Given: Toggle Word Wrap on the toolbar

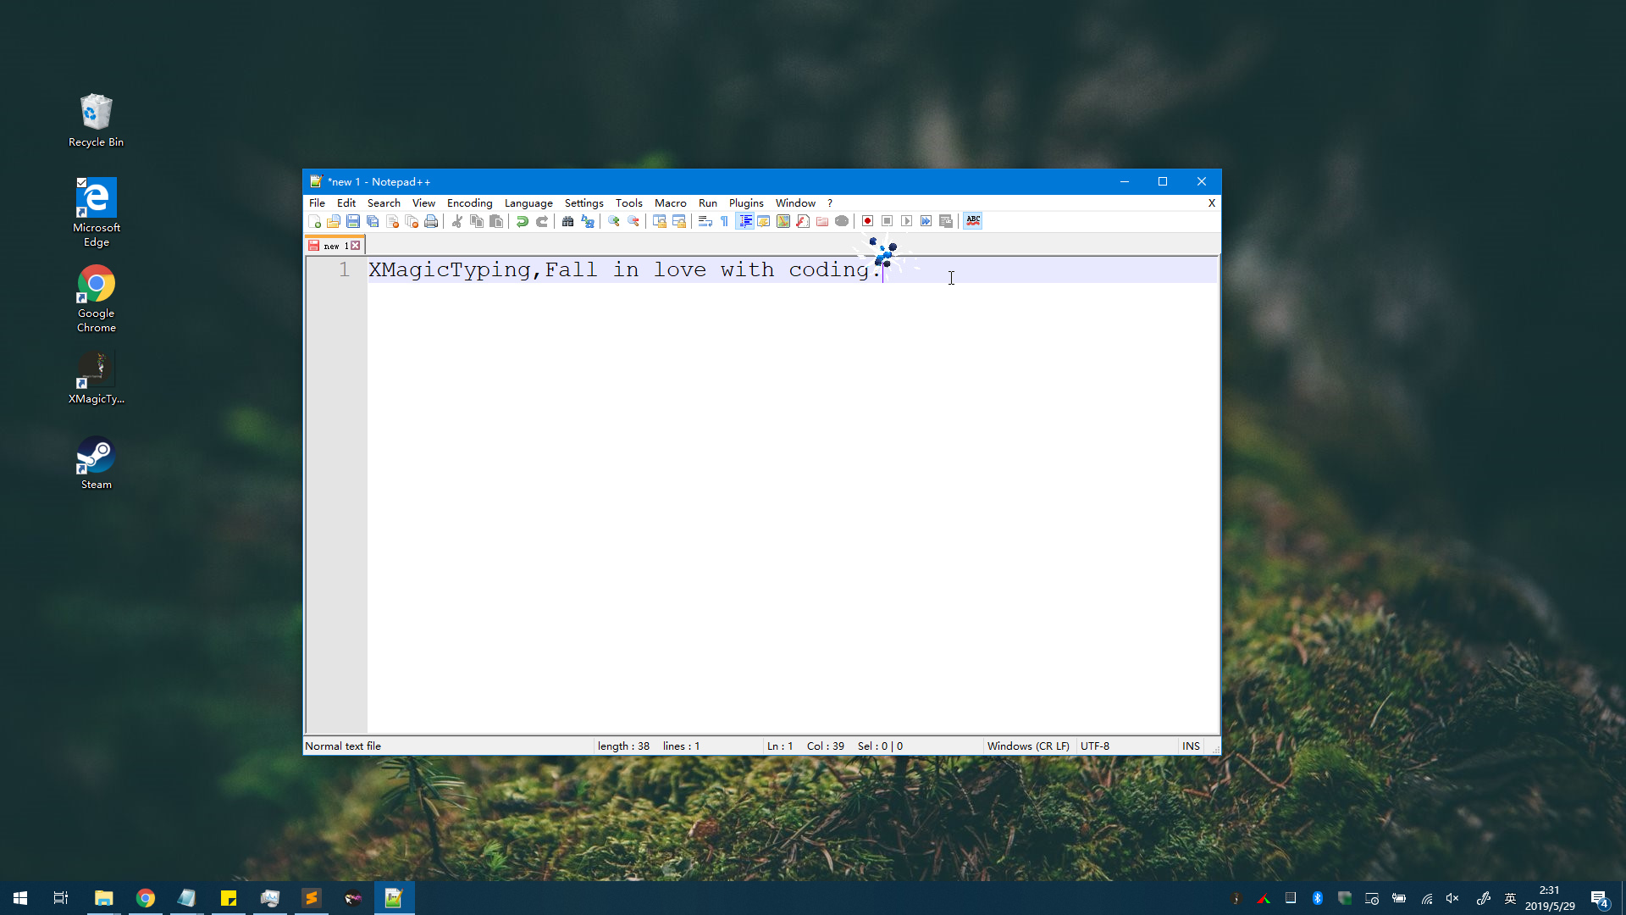Looking at the screenshot, I should point(705,221).
